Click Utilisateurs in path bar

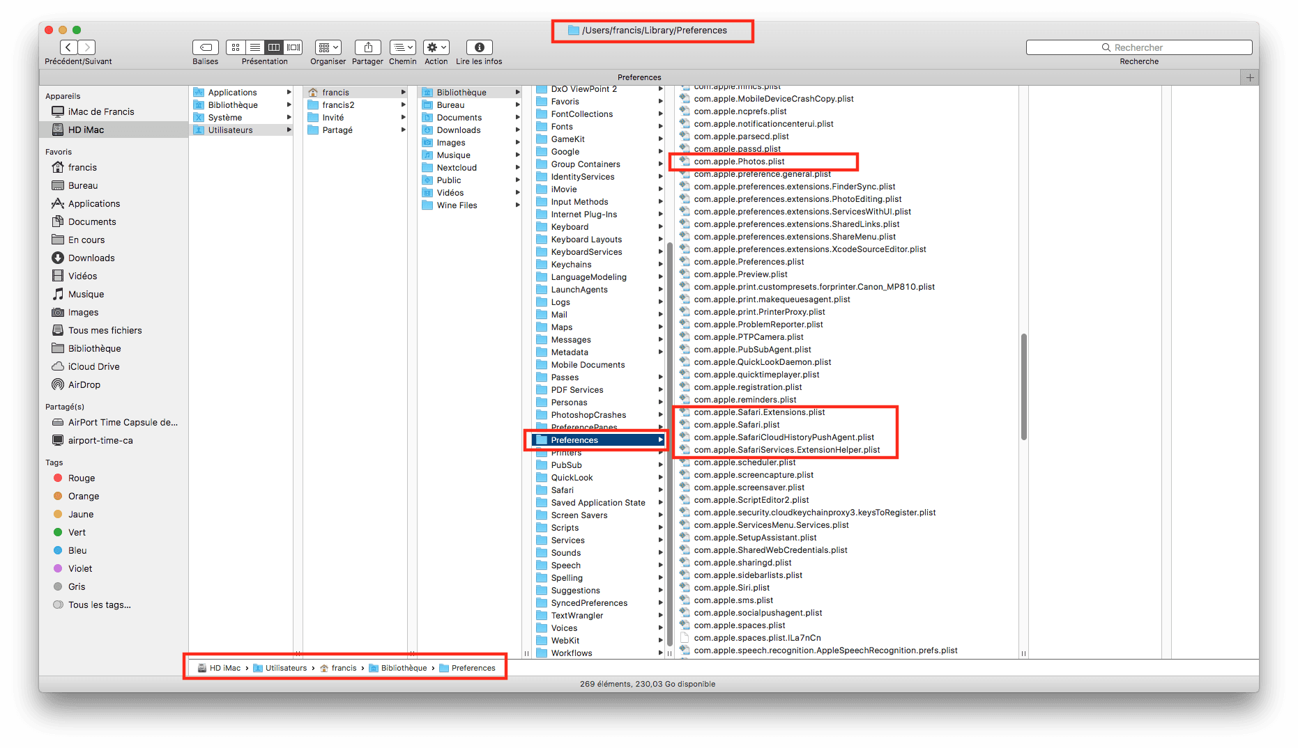coord(280,668)
